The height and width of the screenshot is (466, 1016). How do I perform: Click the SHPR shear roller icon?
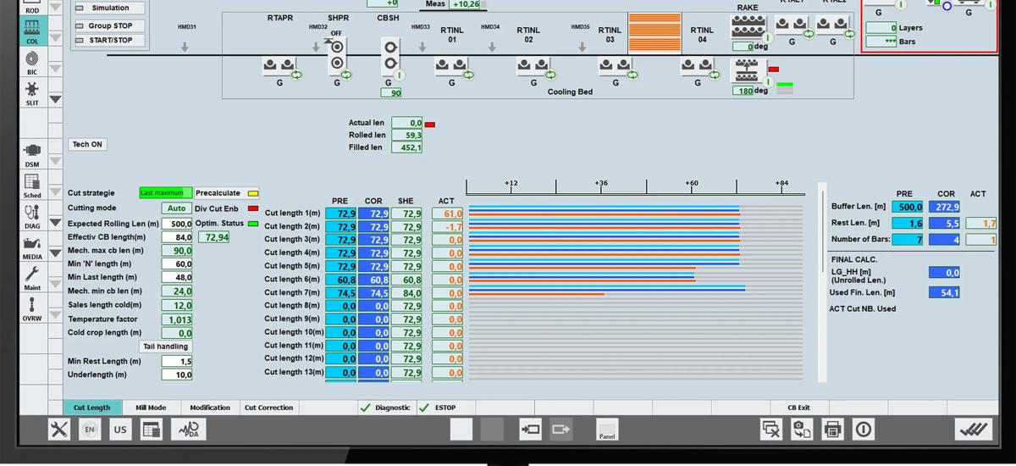click(338, 56)
